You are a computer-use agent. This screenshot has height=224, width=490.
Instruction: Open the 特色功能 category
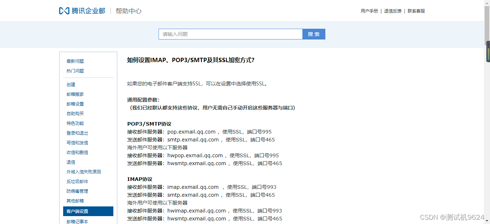tap(75, 123)
